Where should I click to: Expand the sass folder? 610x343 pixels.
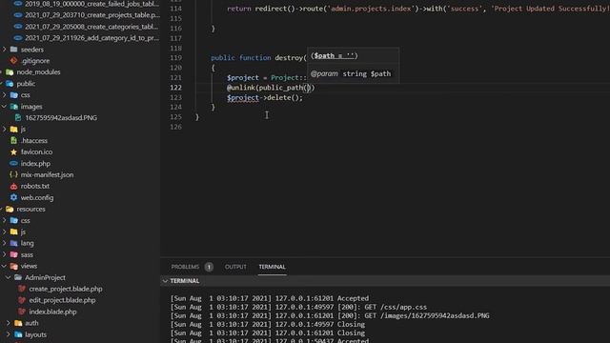(x=5, y=254)
